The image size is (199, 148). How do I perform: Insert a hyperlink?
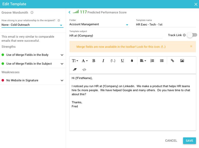pyautogui.click(x=172, y=61)
